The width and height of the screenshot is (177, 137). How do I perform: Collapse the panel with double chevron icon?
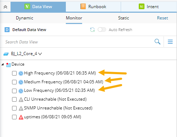click(5, 7)
